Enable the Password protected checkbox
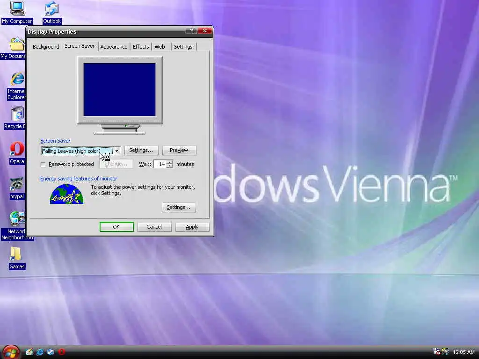 click(x=43, y=165)
